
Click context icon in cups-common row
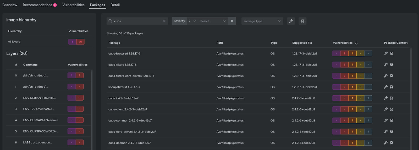point(392,120)
